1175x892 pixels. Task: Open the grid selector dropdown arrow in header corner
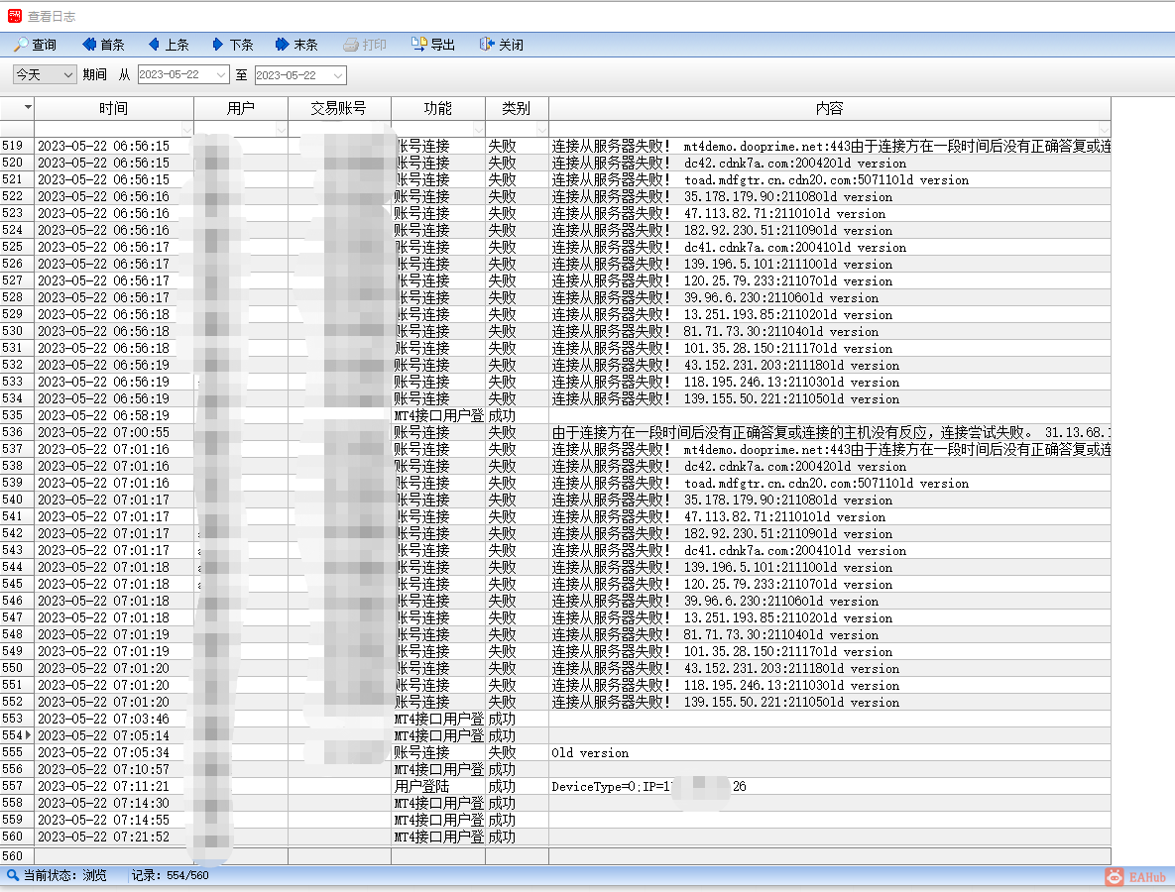pyautogui.click(x=28, y=108)
